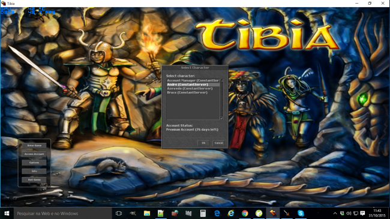Click the character list scroll down arrow
This screenshot has height=219, width=390.
(x=221, y=118)
